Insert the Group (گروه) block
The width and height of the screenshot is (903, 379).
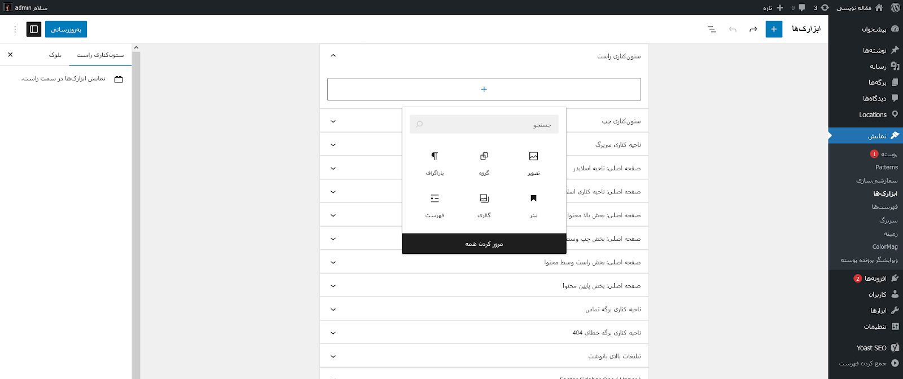[484, 164]
